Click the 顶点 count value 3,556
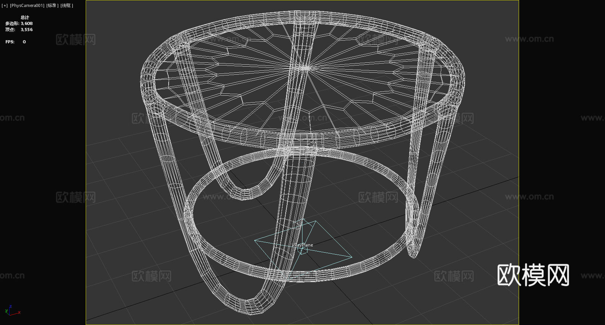The image size is (605, 325). point(27,29)
